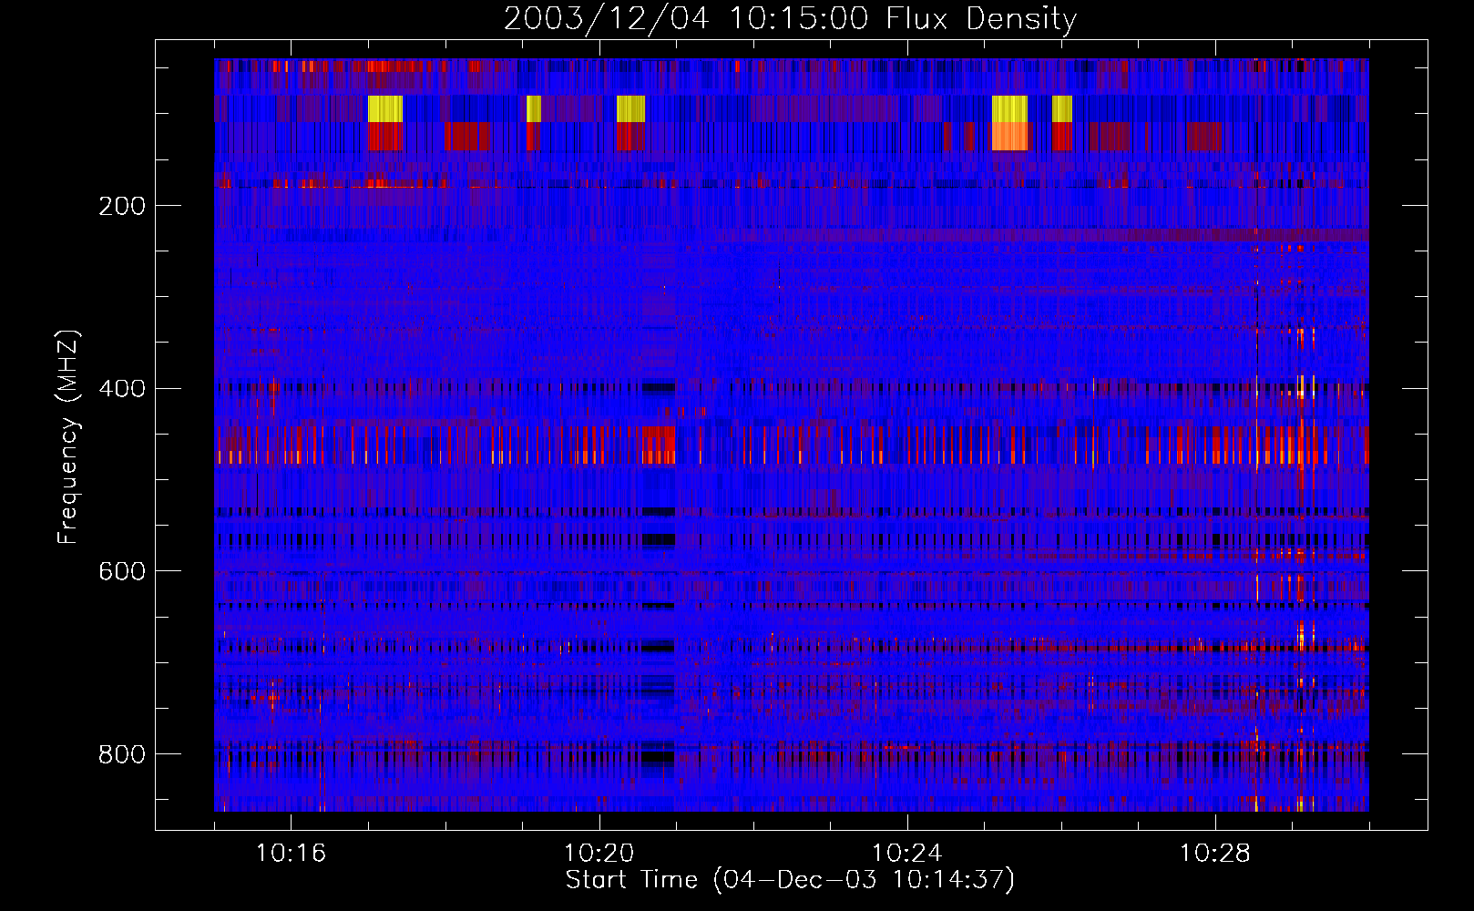Click the 10:16 time tick label
This screenshot has height=911, width=1474.
click(x=291, y=854)
